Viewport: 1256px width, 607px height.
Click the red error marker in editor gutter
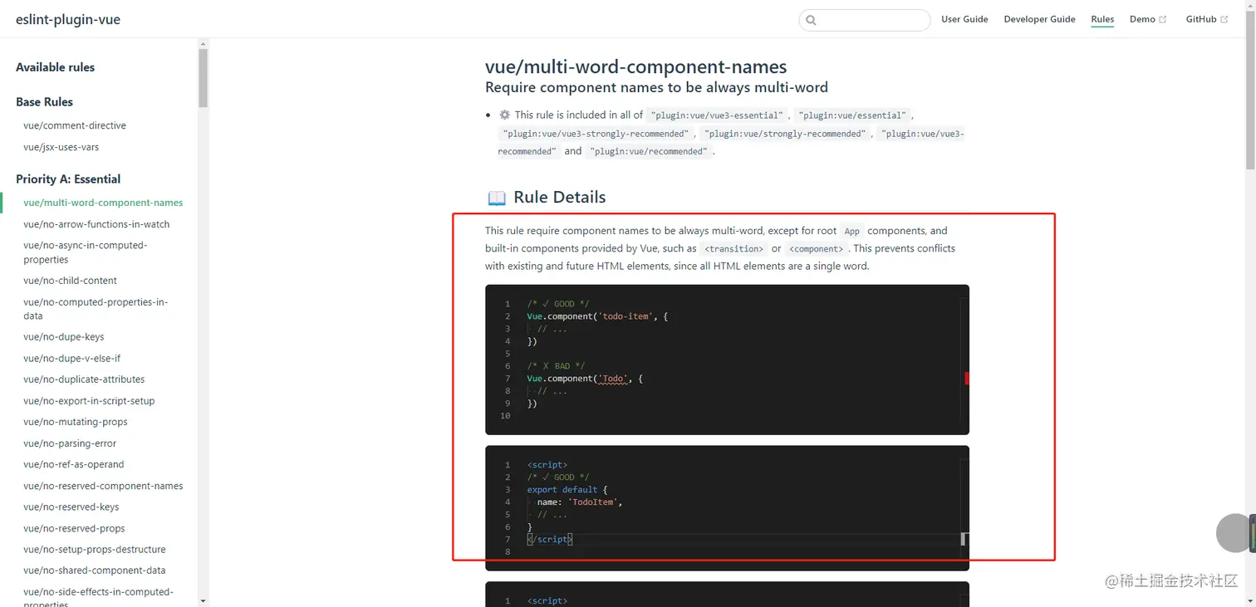(967, 378)
